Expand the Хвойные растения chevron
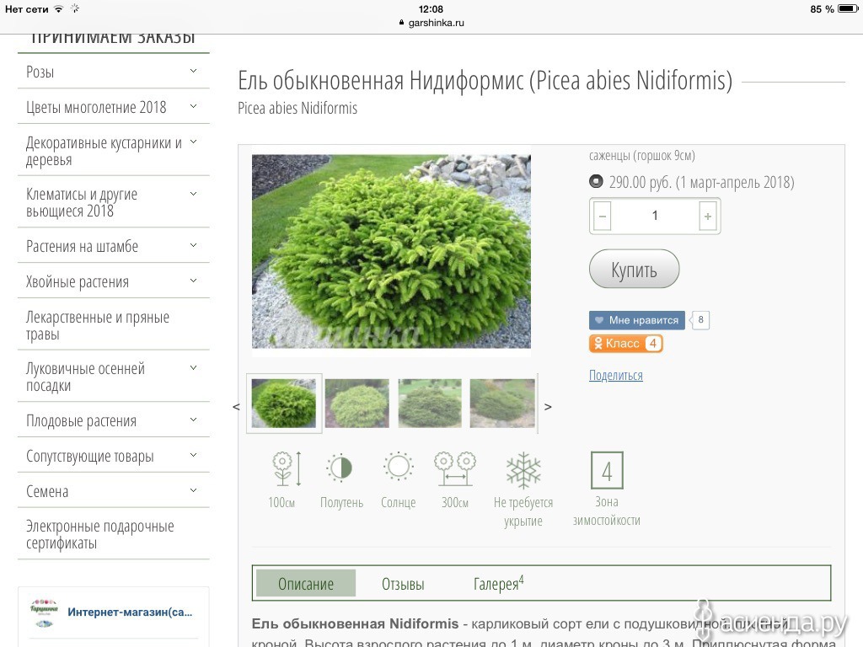The image size is (863, 647). coord(193,281)
